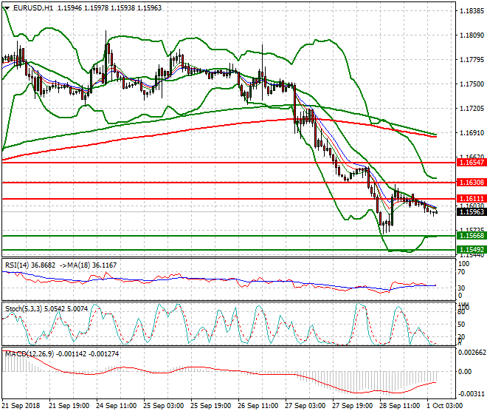Screen dimensions: 487x414
Task: Click the triangle arrow before EURUSD,H1
Action: coord(7,8)
